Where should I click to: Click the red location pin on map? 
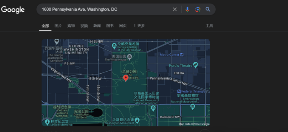[126, 78]
